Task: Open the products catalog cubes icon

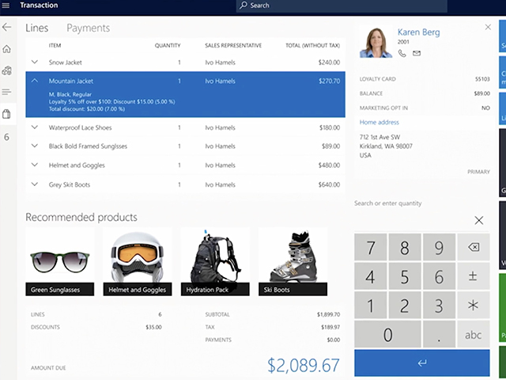Action: point(7,70)
